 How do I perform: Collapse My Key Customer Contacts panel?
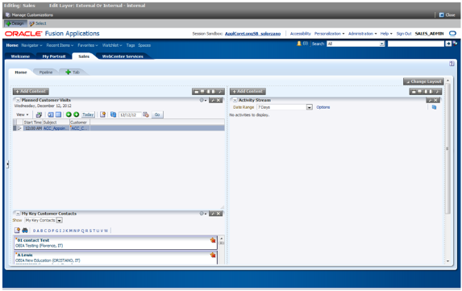18,214
